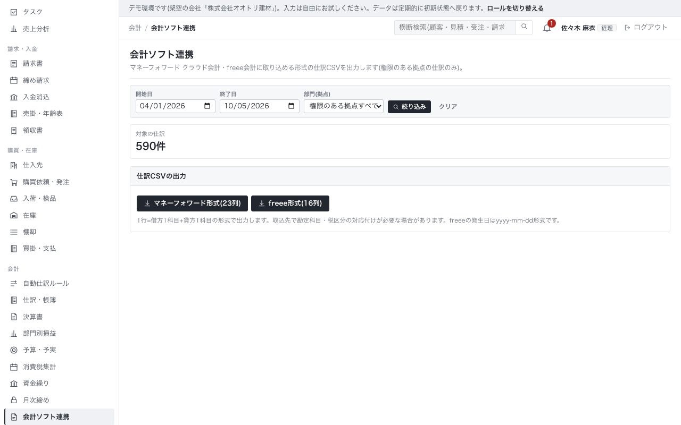Go to 売上分析 menu item

59,29
